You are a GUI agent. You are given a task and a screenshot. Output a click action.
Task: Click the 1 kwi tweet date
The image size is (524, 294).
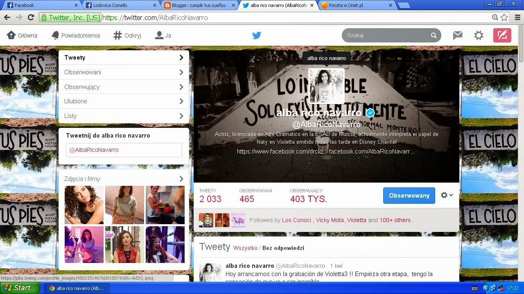click(336, 266)
